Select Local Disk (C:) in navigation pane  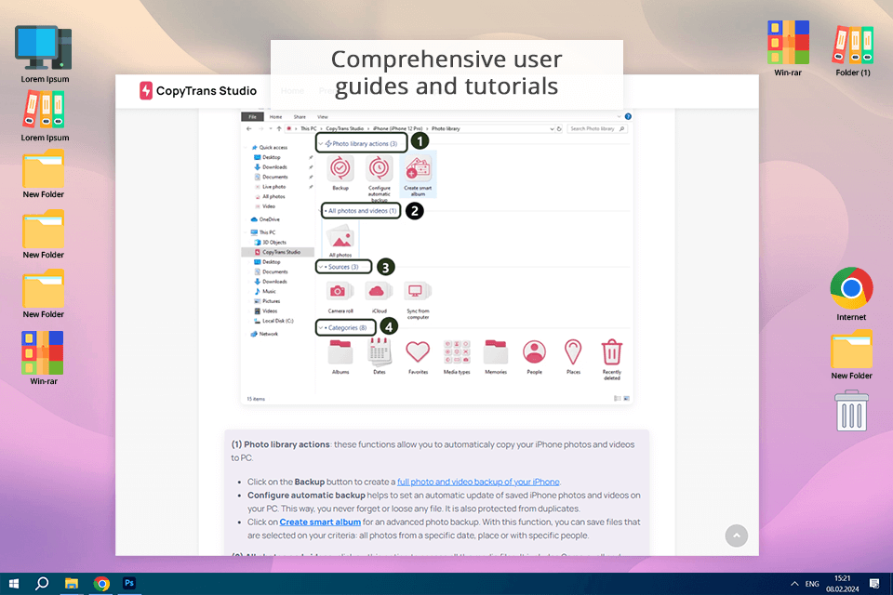tap(273, 321)
